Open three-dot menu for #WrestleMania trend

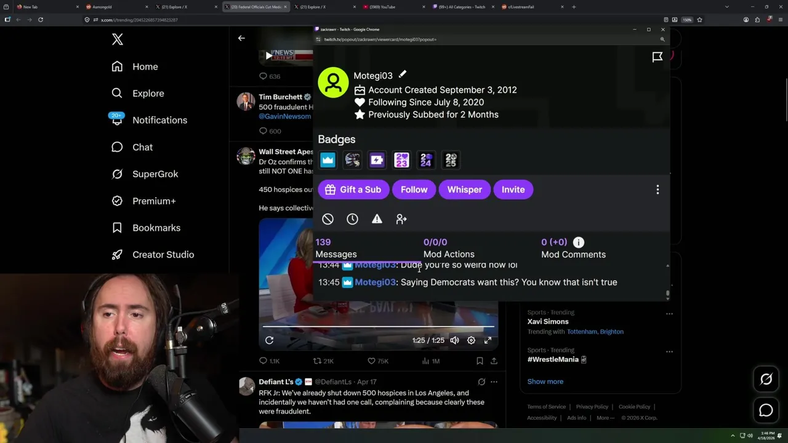[x=669, y=351]
